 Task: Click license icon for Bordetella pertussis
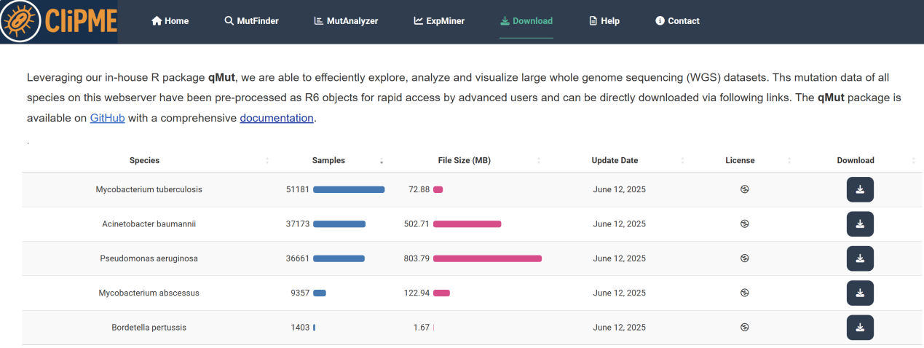(744, 328)
